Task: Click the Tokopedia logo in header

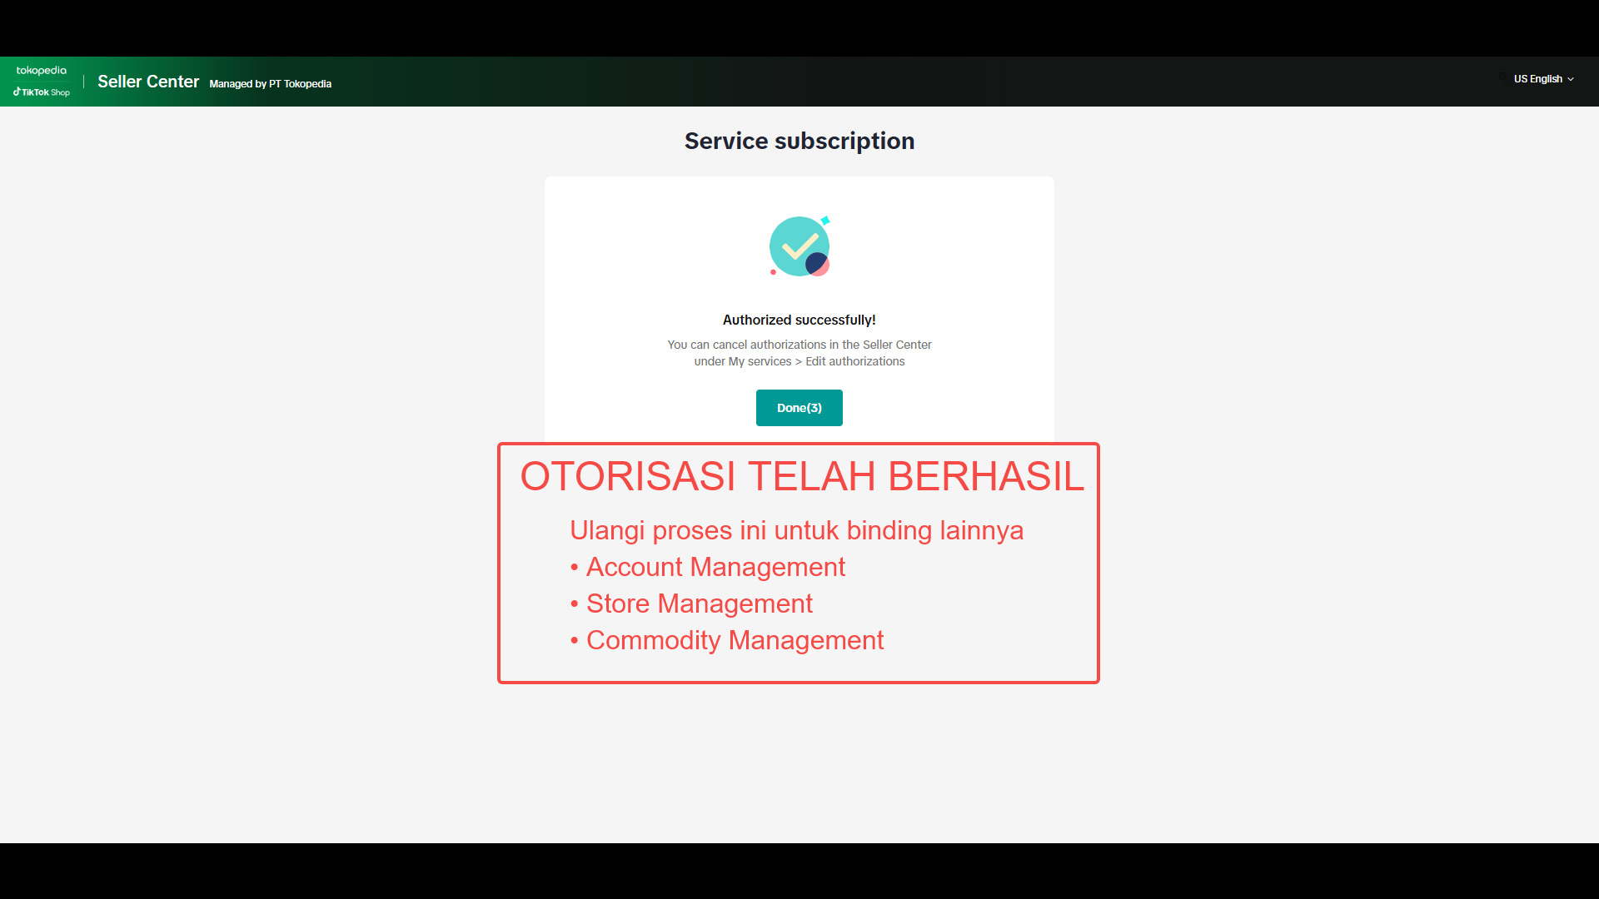Action: pyautogui.click(x=41, y=71)
